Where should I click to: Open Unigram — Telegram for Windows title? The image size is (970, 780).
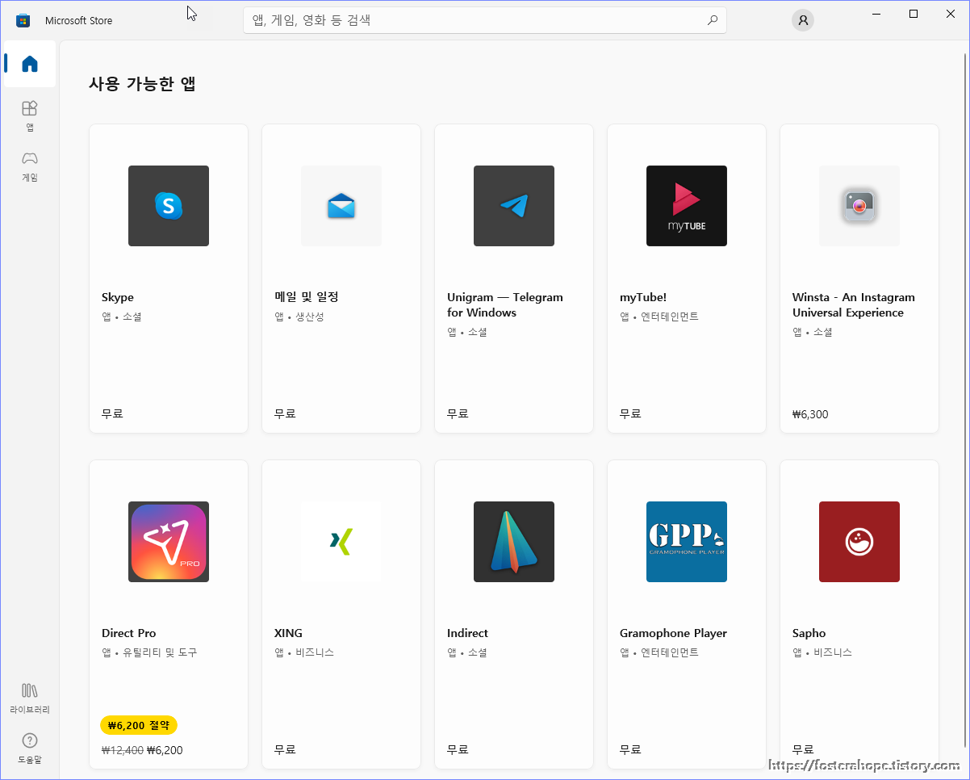tap(505, 305)
